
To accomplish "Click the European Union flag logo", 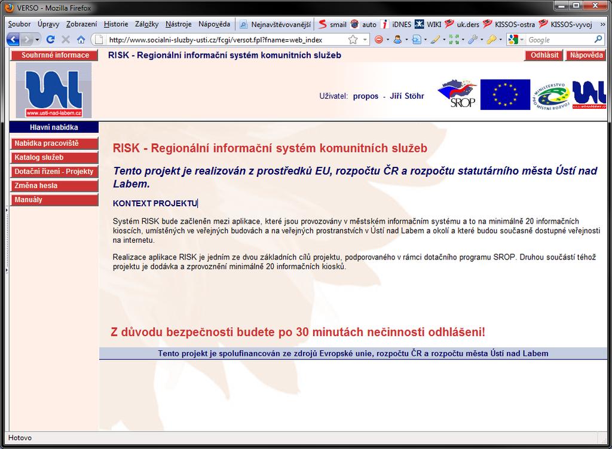I will 505,94.
